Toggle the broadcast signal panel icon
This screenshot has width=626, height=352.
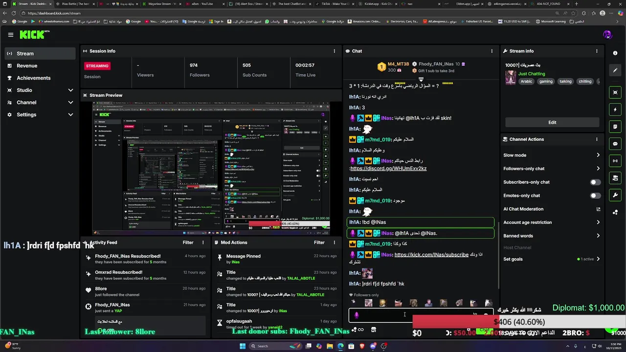(615, 161)
